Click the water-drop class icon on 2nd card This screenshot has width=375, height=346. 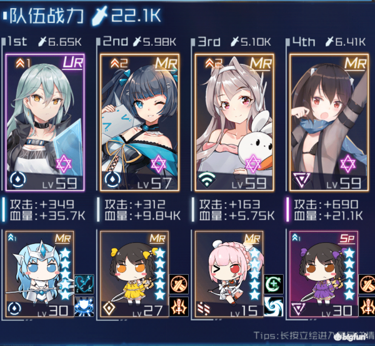pyautogui.click(x=112, y=180)
